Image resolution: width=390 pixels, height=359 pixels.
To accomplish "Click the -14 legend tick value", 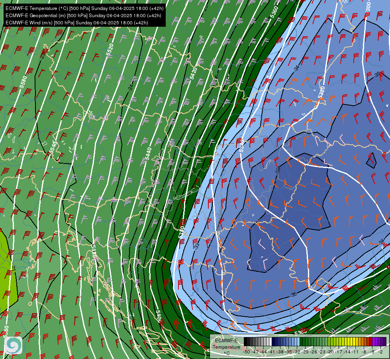I will [347, 352].
